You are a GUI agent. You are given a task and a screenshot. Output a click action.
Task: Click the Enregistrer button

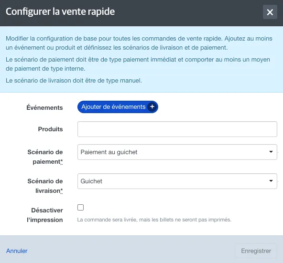pos(256,251)
